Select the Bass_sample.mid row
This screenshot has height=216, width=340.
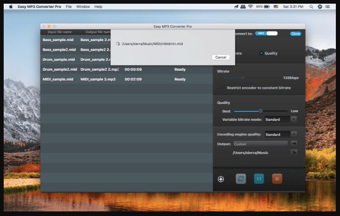click(x=126, y=40)
